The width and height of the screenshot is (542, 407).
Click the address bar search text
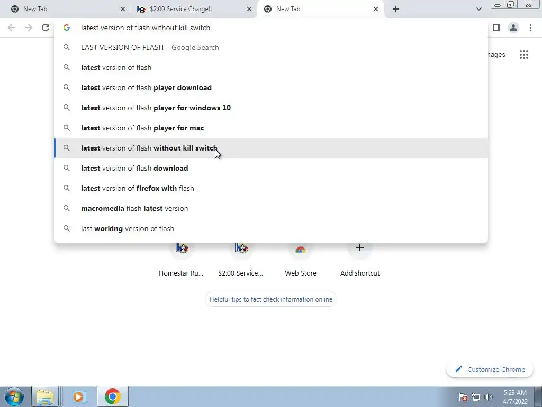(x=146, y=28)
